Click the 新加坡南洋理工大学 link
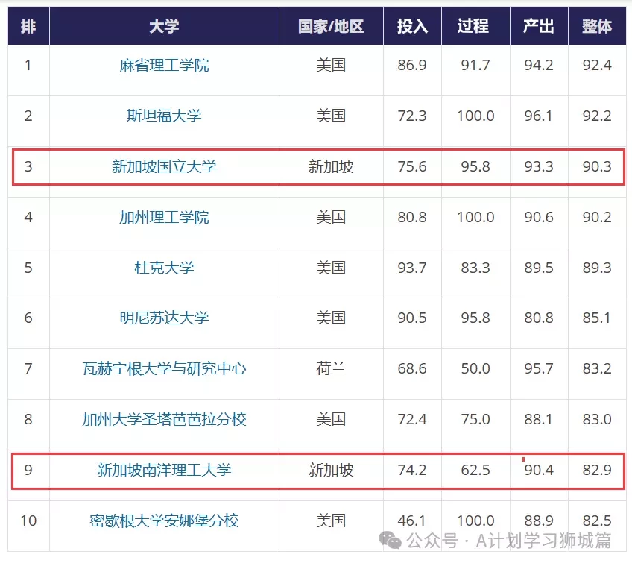Image resolution: width=632 pixels, height=566 pixels. click(x=164, y=470)
